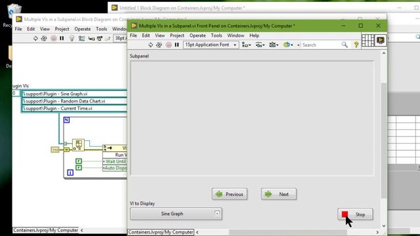Open File menu in Block Diagram window
420x236 pixels.
tap(18, 29)
